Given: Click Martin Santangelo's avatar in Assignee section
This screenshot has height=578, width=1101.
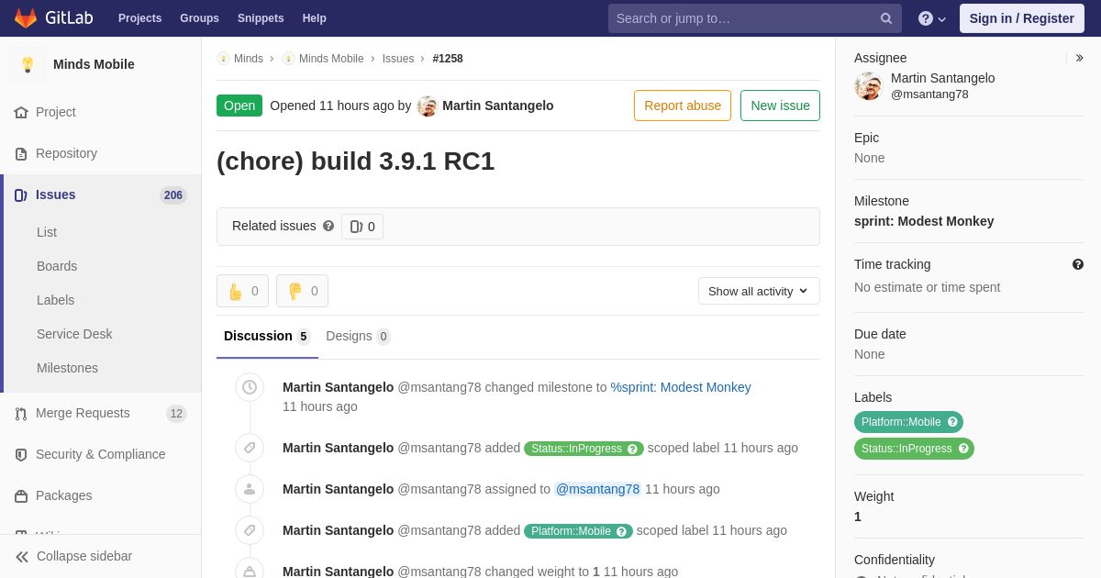Looking at the screenshot, I should pyautogui.click(x=868, y=86).
